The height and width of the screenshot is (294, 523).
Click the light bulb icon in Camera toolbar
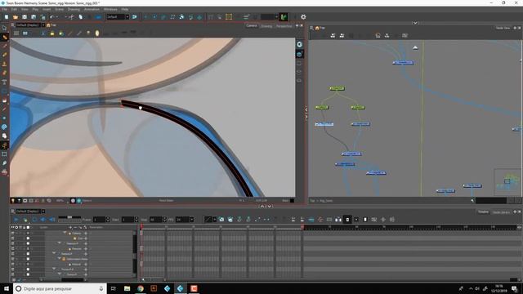(x=88, y=33)
